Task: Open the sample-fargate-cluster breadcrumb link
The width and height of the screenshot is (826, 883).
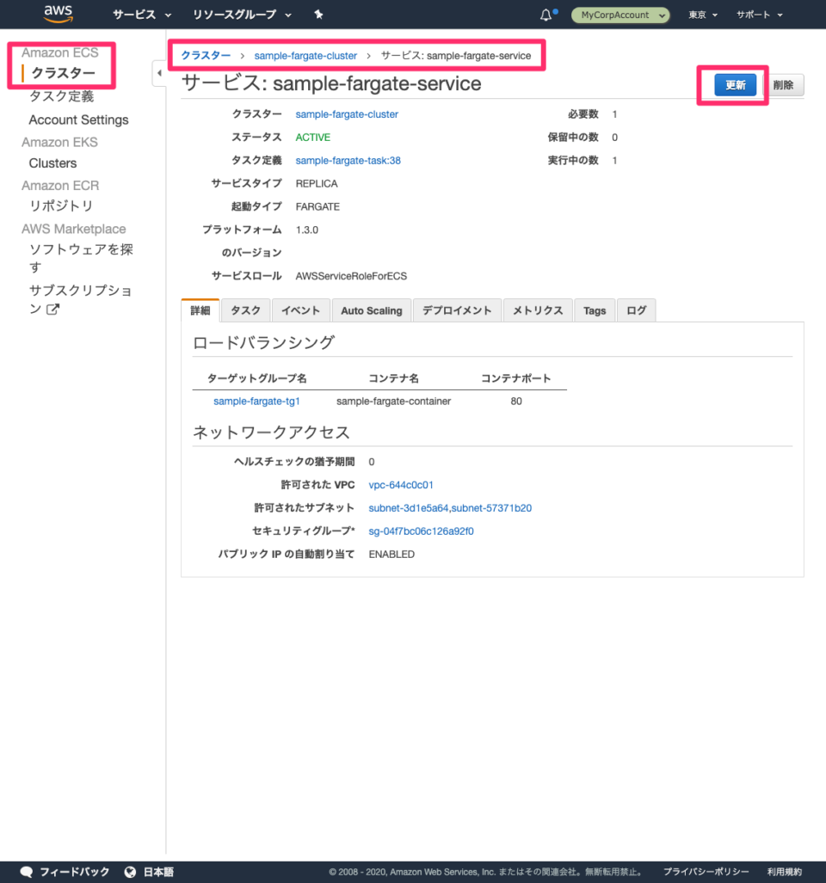Action: tap(305, 54)
